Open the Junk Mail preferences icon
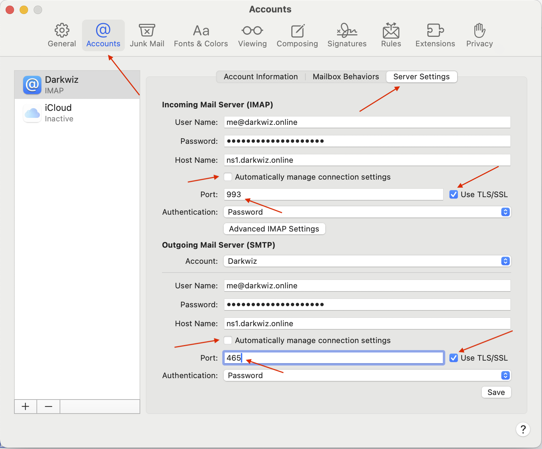This screenshot has width=542, height=449. 147,35
